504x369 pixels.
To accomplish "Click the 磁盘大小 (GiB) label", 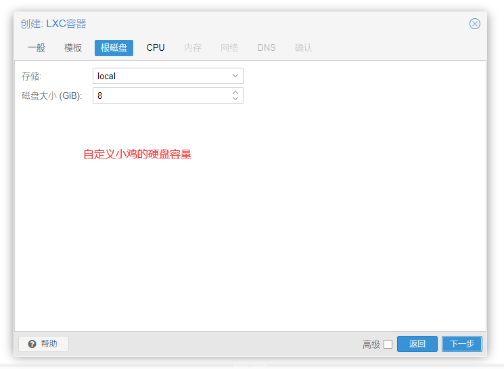I will [x=52, y=96].
